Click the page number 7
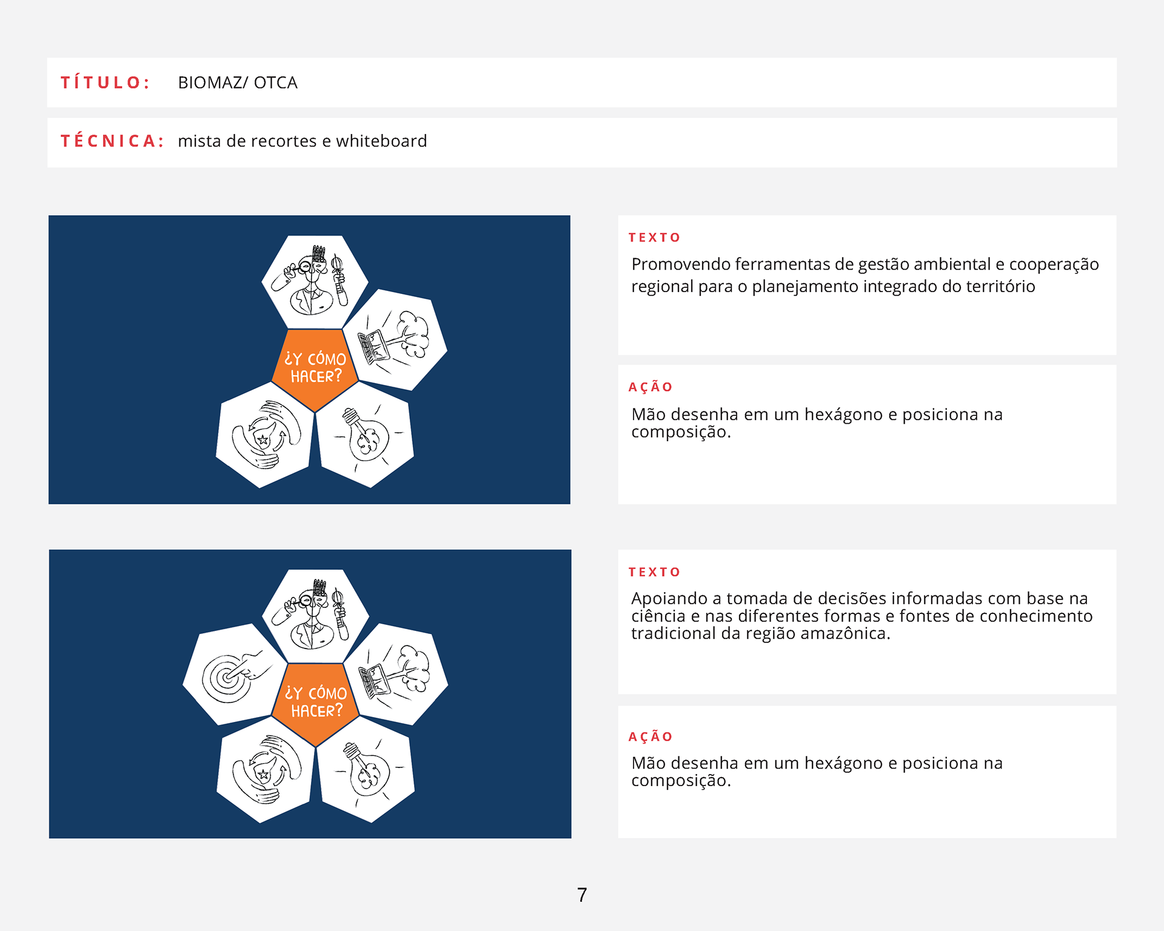Viewport: 1164px width, 931px height. pyautogui.click(x=582, y=895)
